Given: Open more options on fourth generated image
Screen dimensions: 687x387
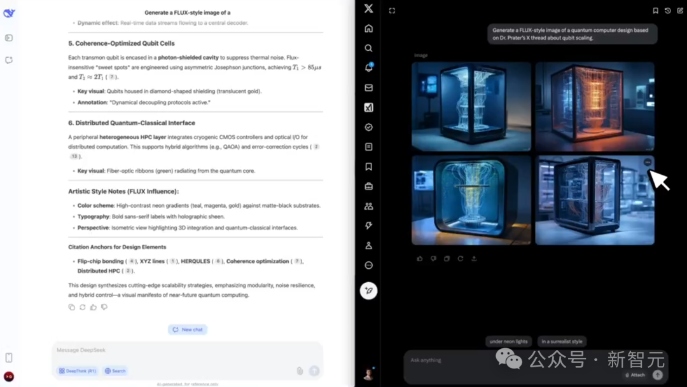Looking at the screenshot, I should click(x=648, y=163).
